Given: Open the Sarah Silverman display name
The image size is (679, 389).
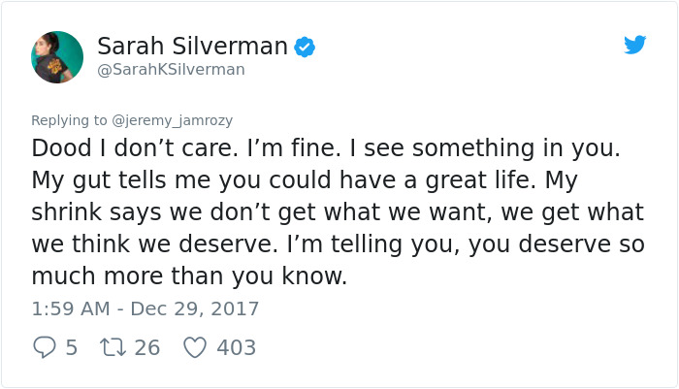Looking at the screenshot, I should coord(192,46).
